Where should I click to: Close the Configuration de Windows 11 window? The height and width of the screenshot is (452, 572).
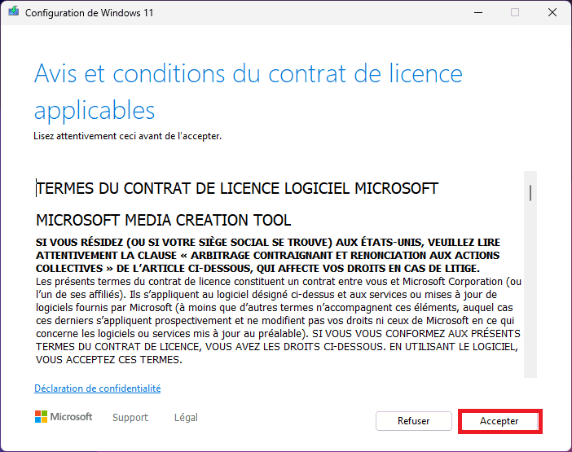pos(552,12)
